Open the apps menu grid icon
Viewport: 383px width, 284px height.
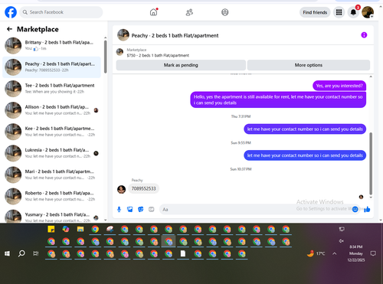click(x=339, y=12)
